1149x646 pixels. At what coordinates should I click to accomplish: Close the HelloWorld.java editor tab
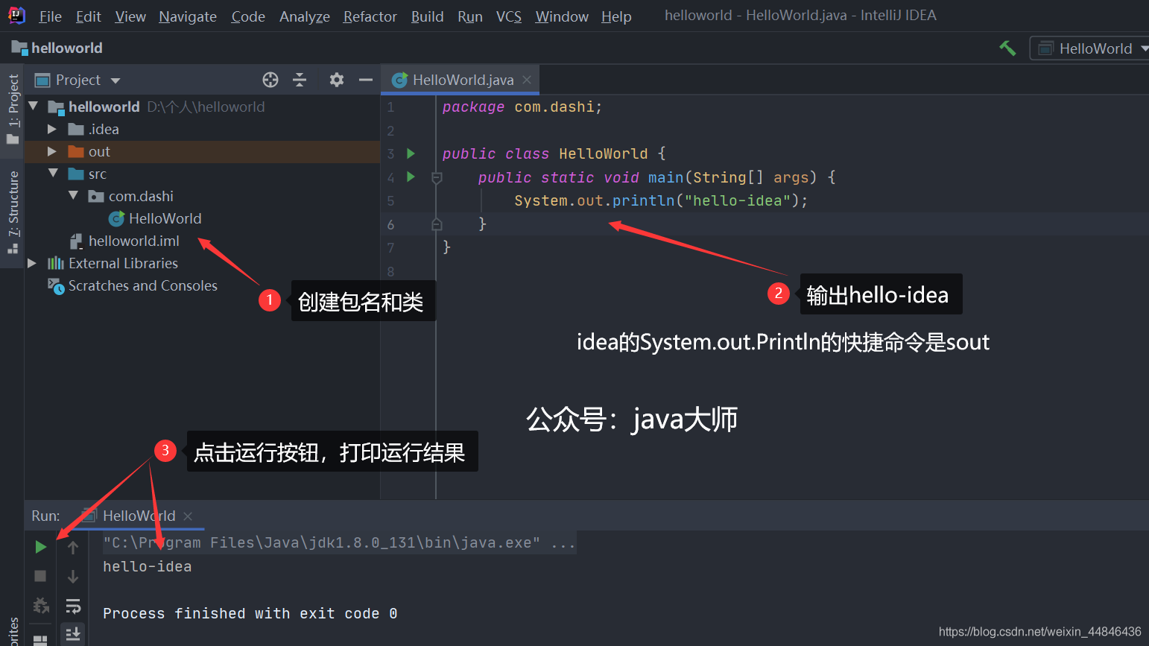click(x=527, y=80)
